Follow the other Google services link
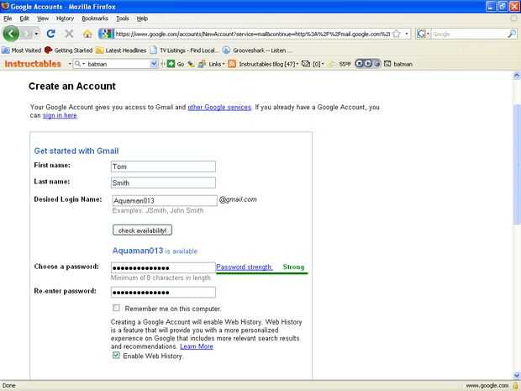521x391 pixels. 219,108
